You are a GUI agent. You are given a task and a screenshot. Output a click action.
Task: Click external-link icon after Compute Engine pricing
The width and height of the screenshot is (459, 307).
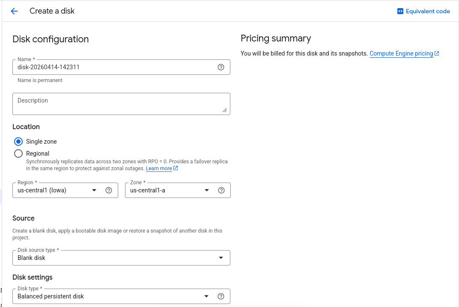coord(437,53)
